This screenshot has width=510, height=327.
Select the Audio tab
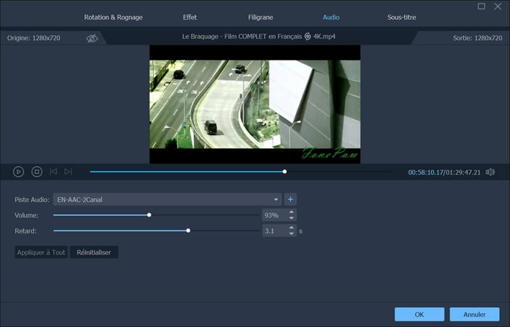pos(331,17)
